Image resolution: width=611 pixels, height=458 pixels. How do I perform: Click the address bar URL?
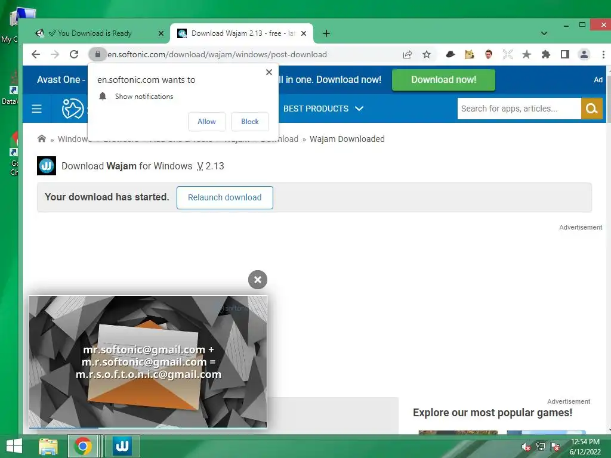(x=217, y=54)
